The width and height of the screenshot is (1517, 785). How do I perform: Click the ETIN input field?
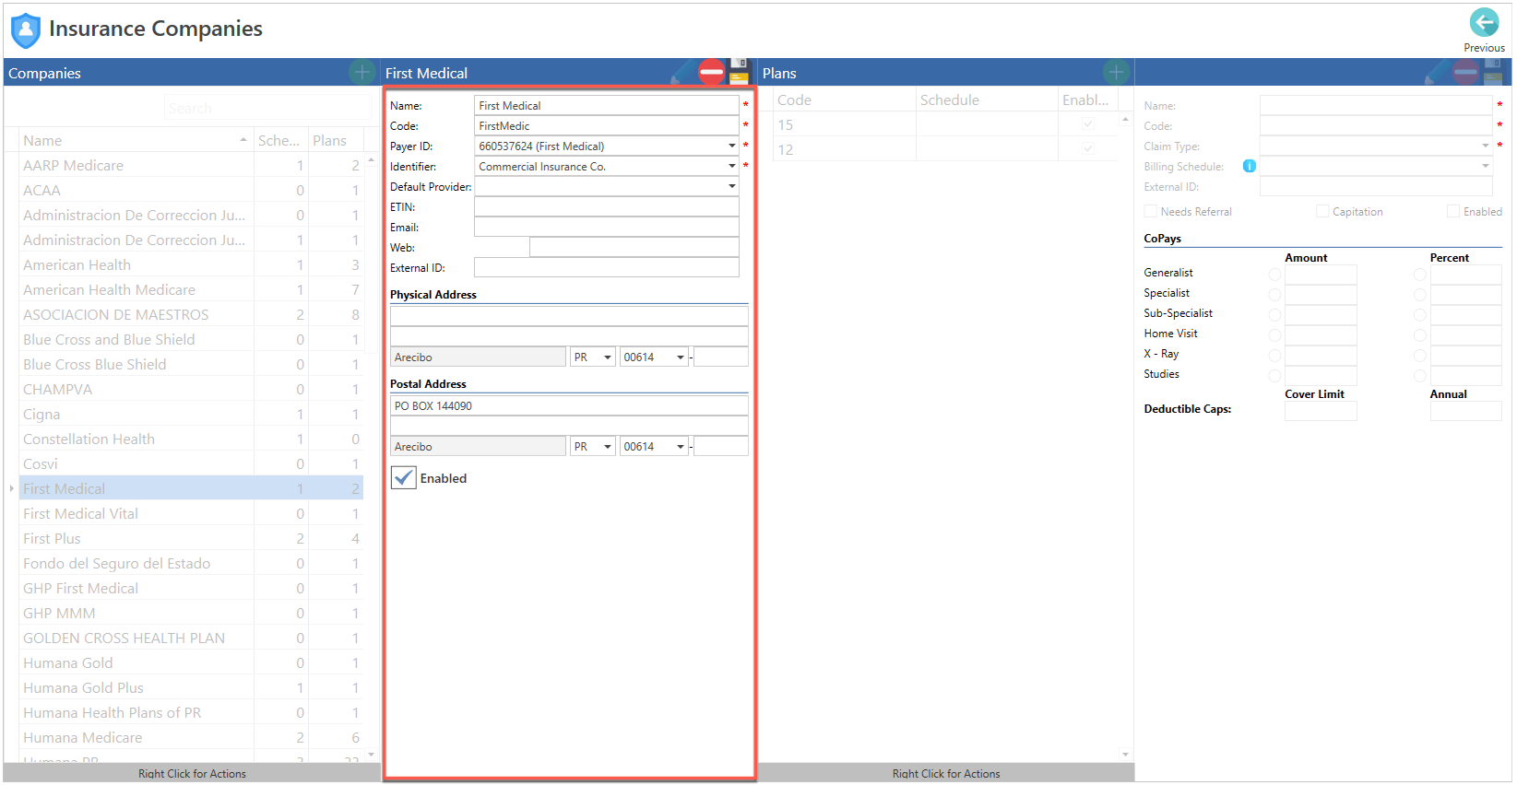click(x=606, y=206)
